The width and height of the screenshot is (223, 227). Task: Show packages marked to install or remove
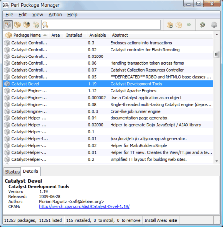click(x=36, y=25)
